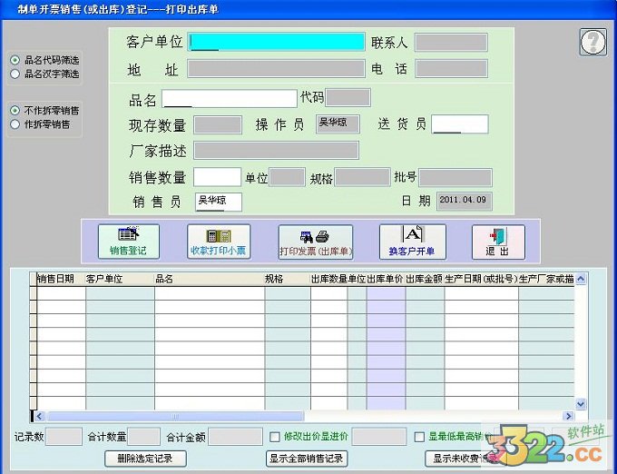Click the 生产日期(或批号) column header
Viewport: 617px width, 474px height.
click(x=481, y=280)
